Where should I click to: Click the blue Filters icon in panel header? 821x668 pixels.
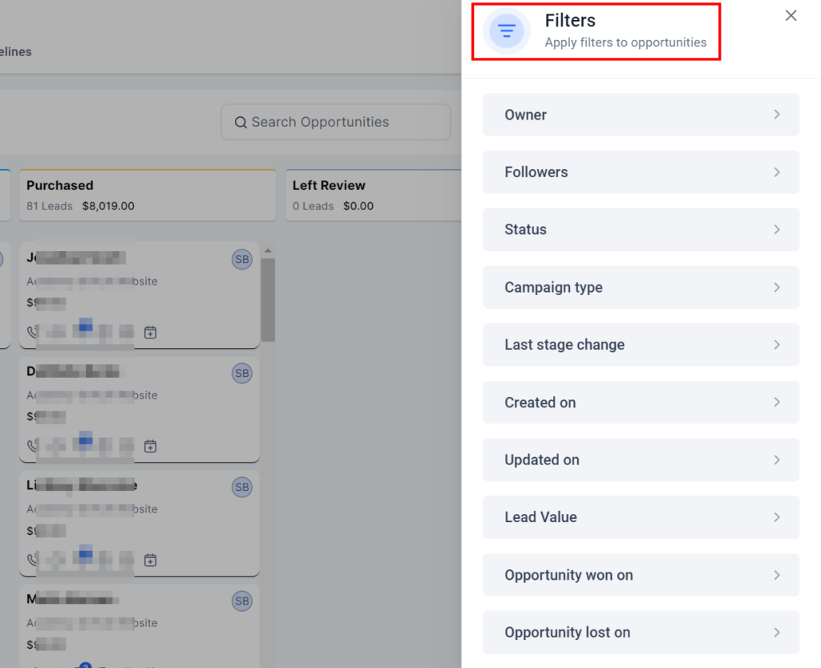click(507, 31)
